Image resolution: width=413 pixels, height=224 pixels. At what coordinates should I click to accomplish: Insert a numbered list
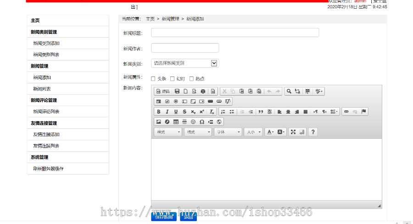[x=223, y=112]
